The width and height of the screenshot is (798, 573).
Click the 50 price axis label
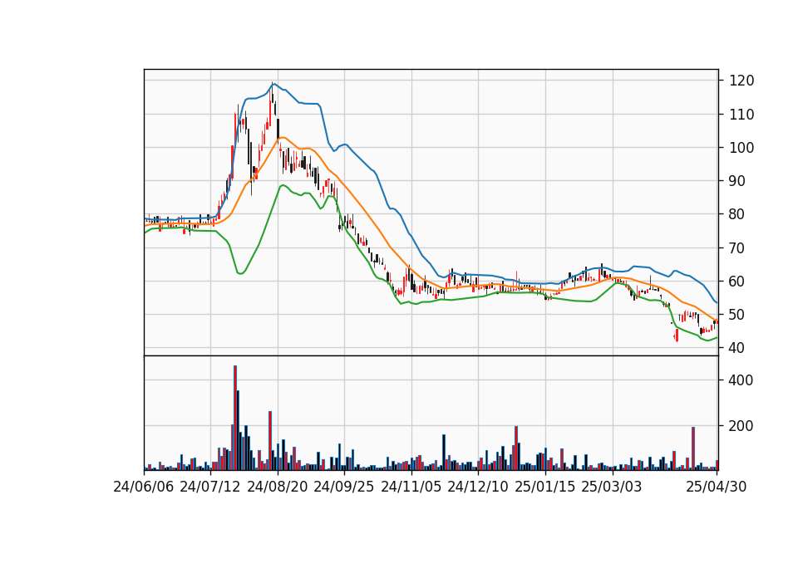point(737,315)
